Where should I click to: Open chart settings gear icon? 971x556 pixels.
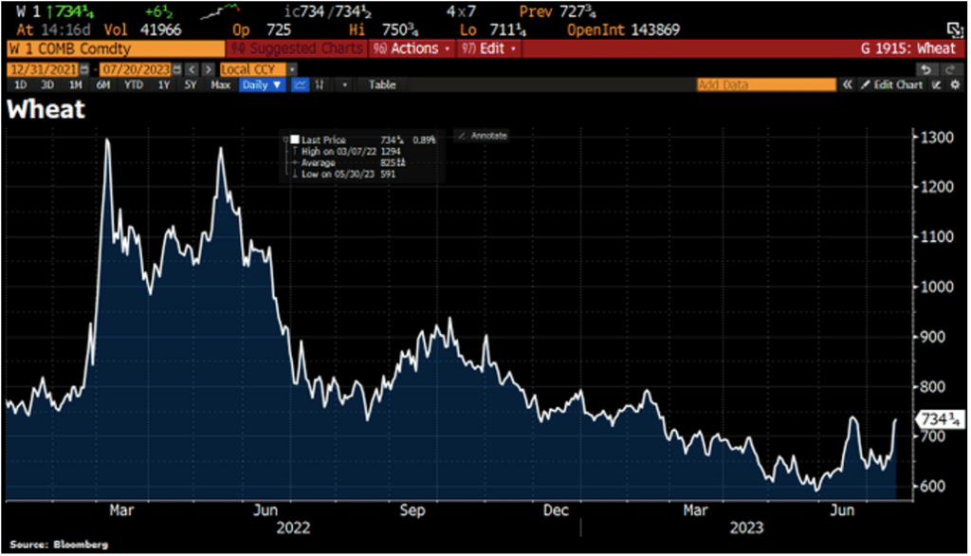956,85
